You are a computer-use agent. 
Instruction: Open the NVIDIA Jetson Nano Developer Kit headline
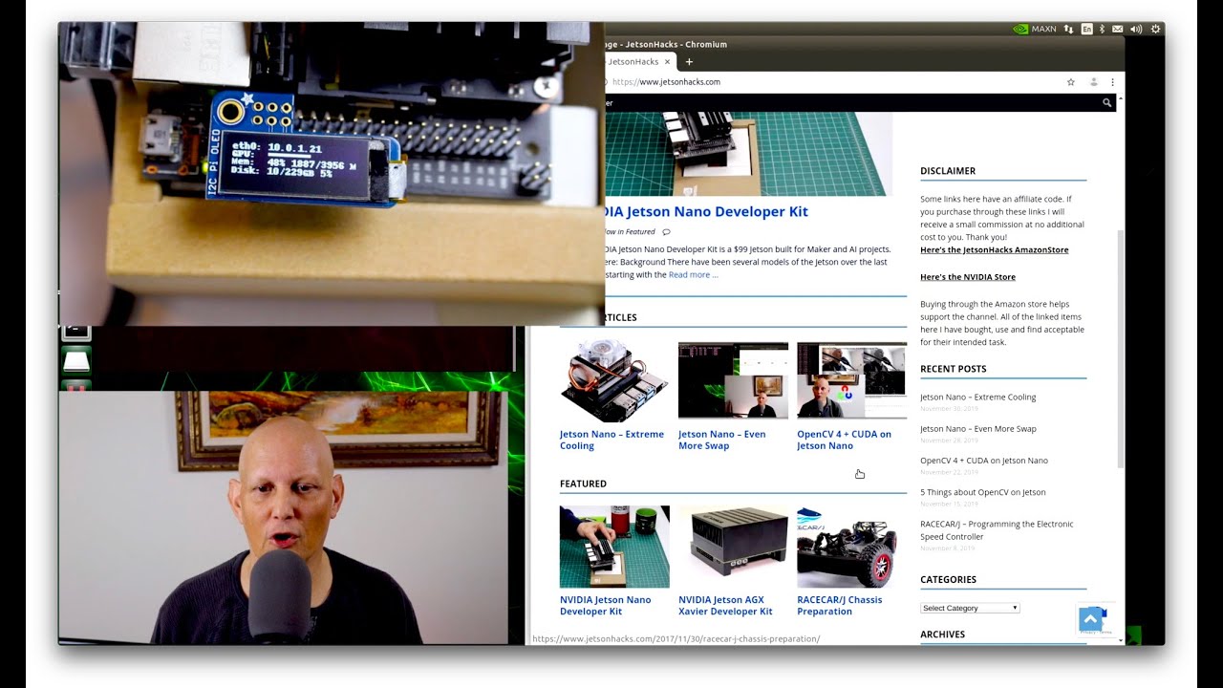(707, 212)
